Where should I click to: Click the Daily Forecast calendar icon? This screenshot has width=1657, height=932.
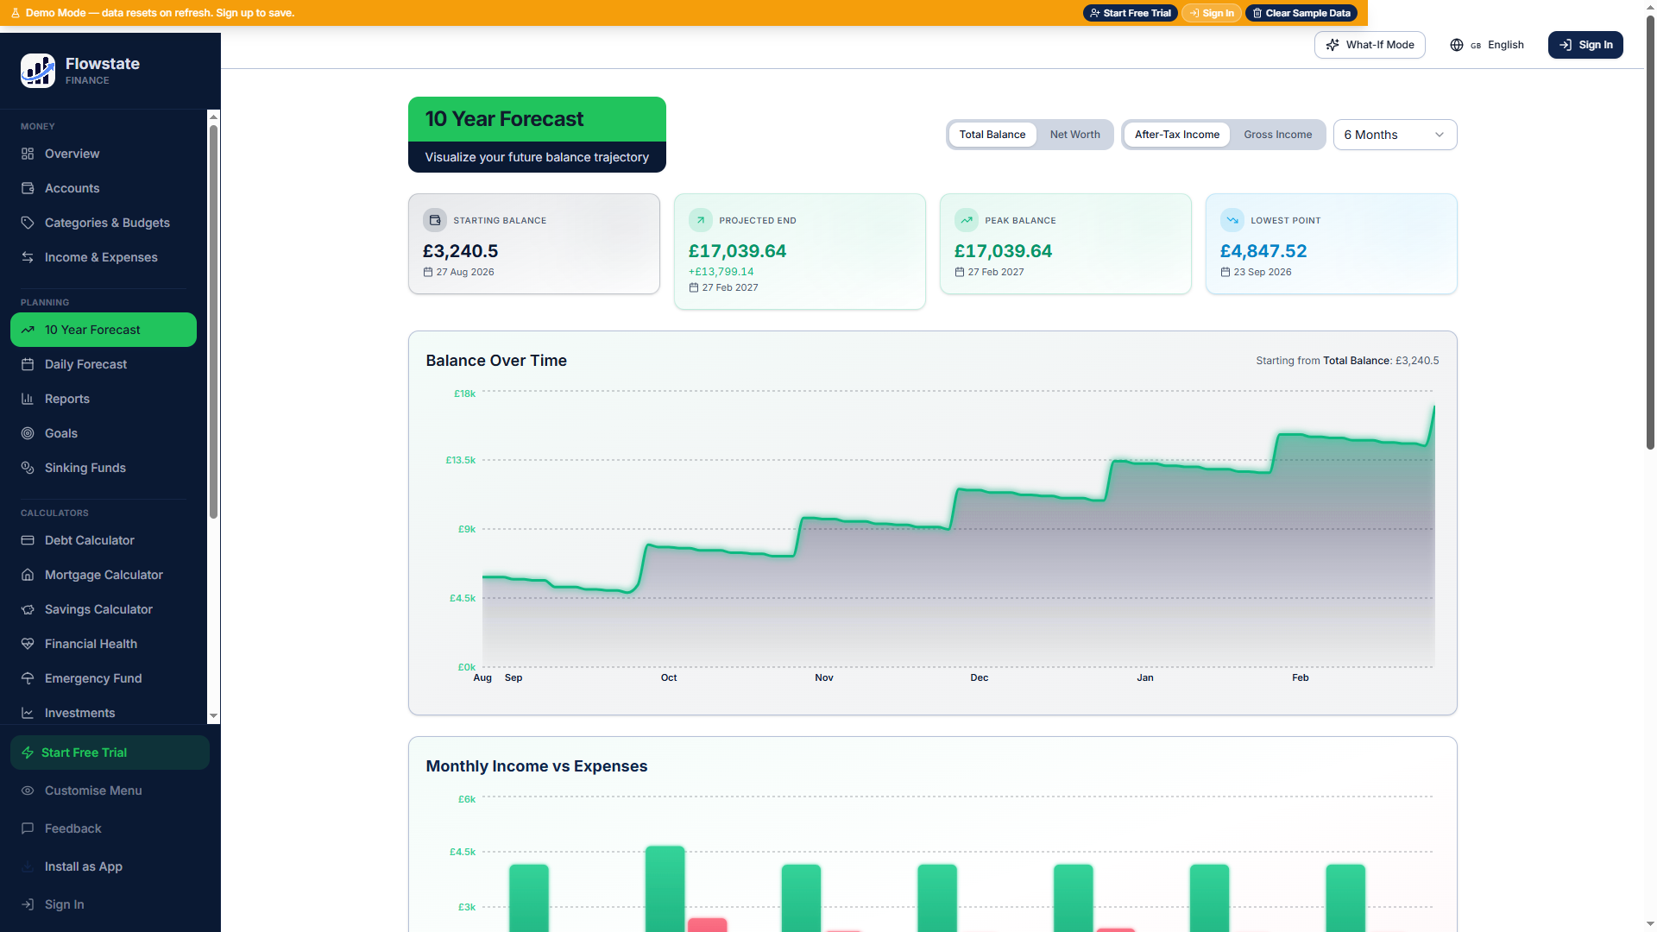28,364
